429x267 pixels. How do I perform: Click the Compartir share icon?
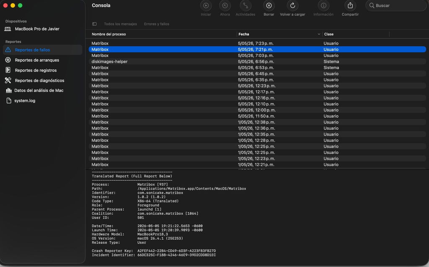[x=350, y=5]
